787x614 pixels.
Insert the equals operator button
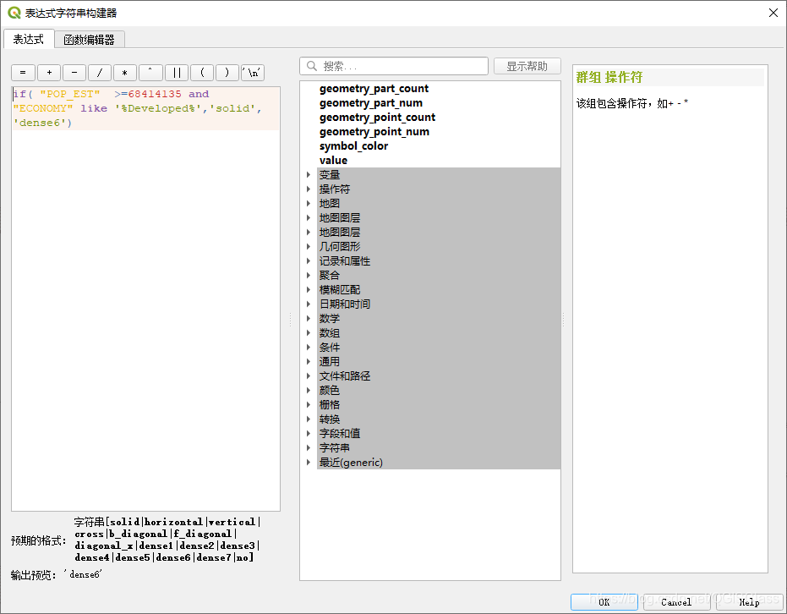23,73
